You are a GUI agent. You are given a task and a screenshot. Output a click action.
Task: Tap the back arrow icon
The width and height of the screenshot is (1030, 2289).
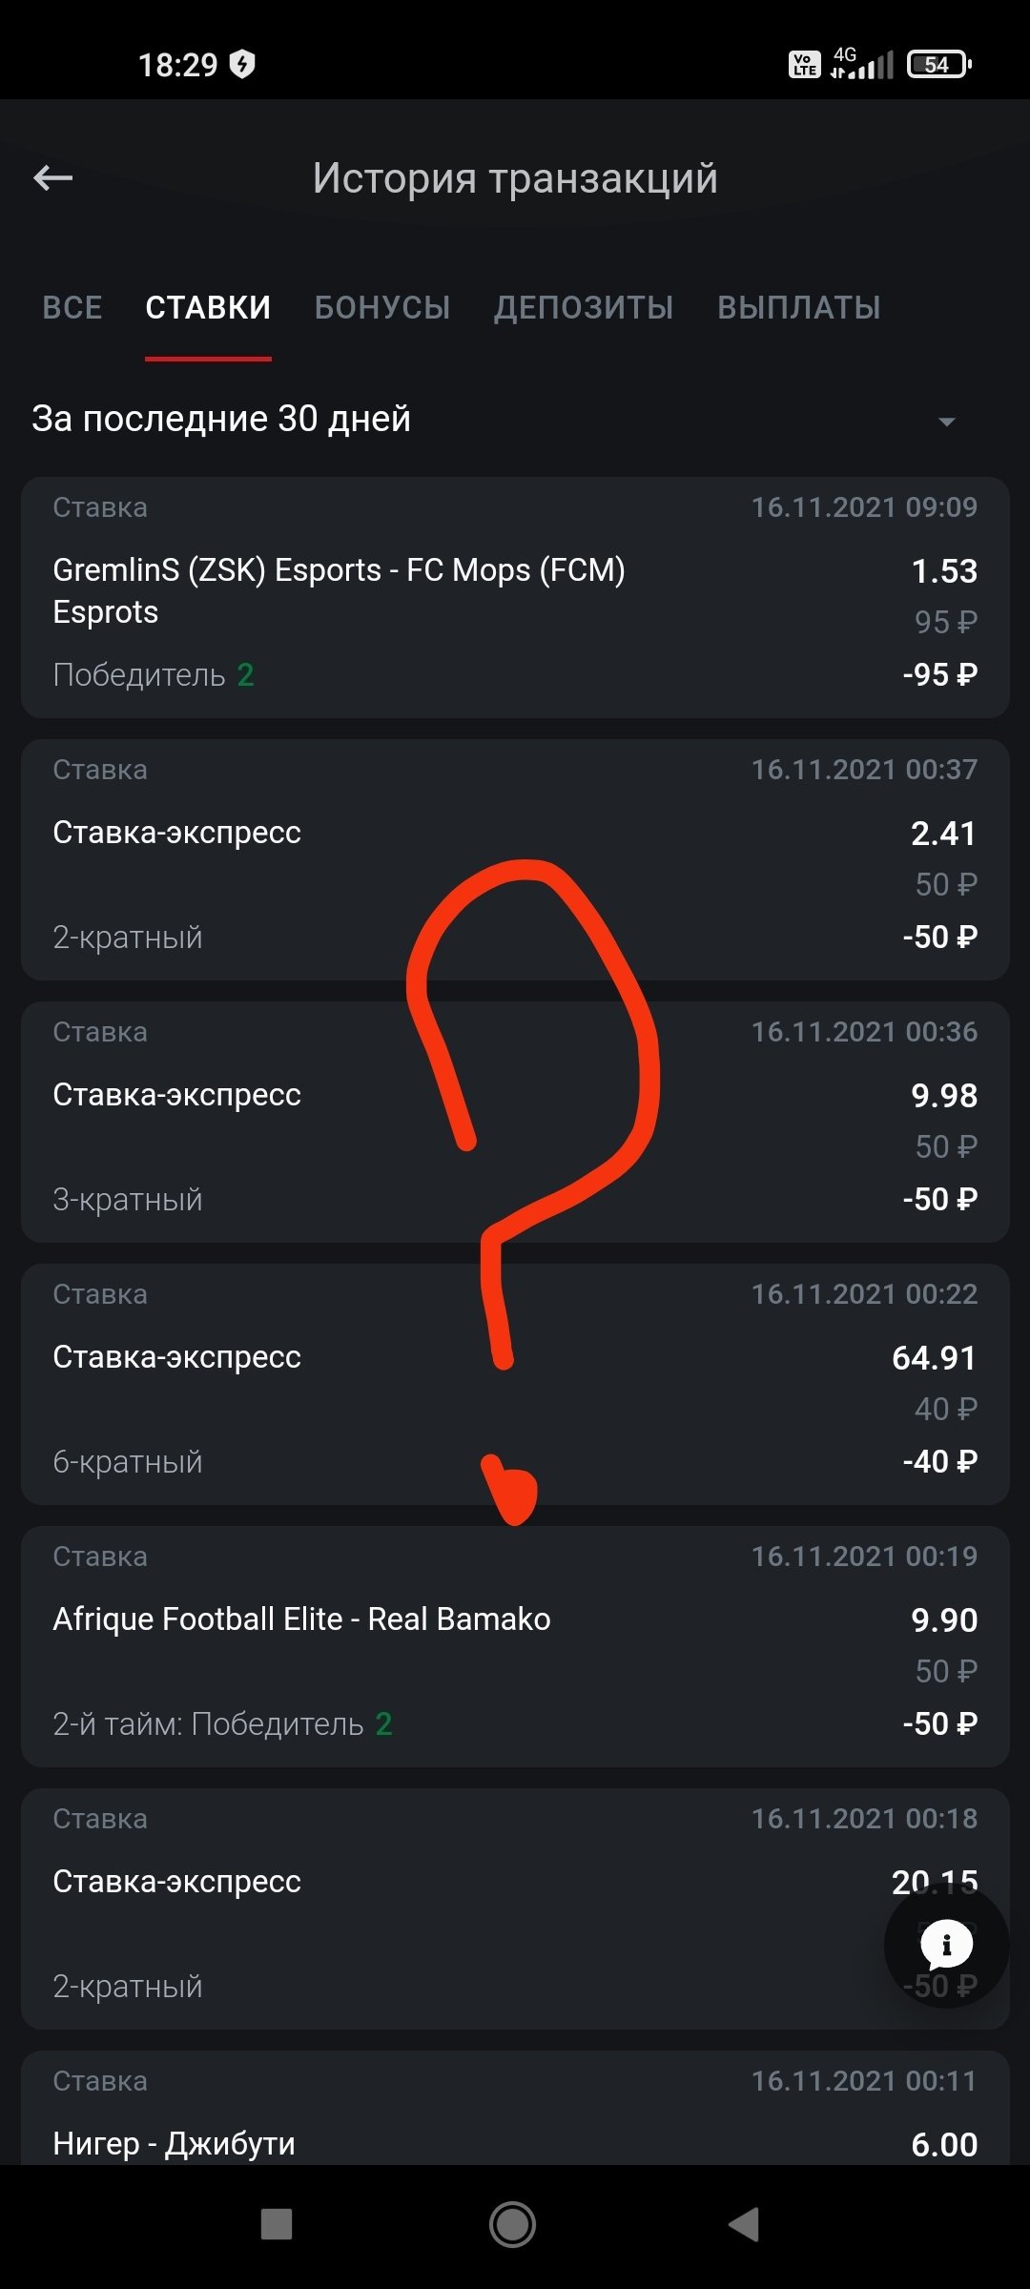[53, 177]
